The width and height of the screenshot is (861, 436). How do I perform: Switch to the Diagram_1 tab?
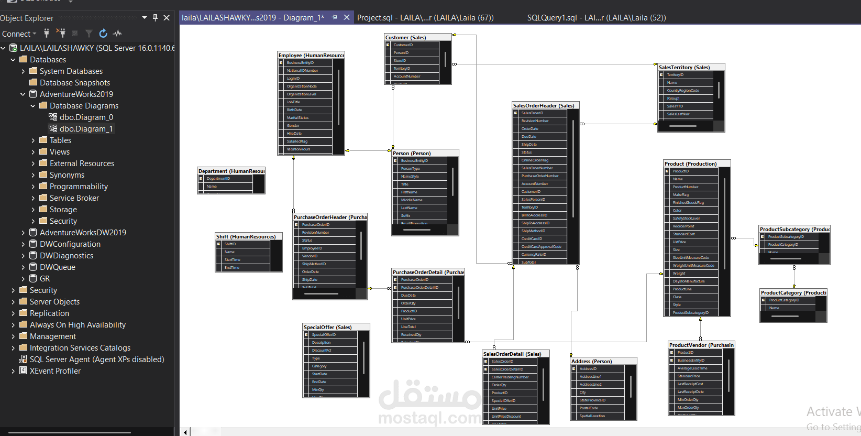coord(253,17)
